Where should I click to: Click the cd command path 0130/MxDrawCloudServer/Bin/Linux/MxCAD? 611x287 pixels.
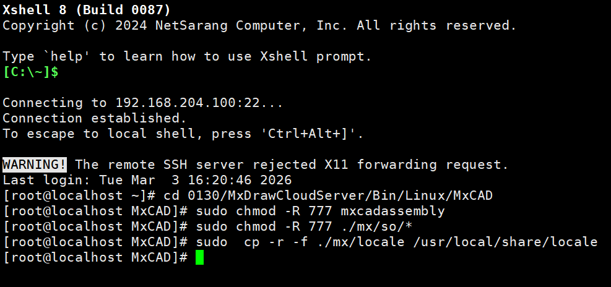[328, 195]
